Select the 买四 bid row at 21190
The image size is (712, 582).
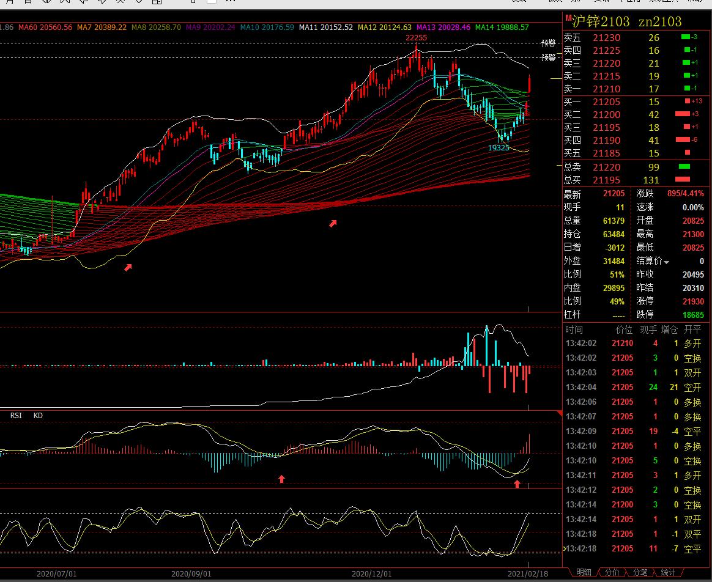point(637,140)
